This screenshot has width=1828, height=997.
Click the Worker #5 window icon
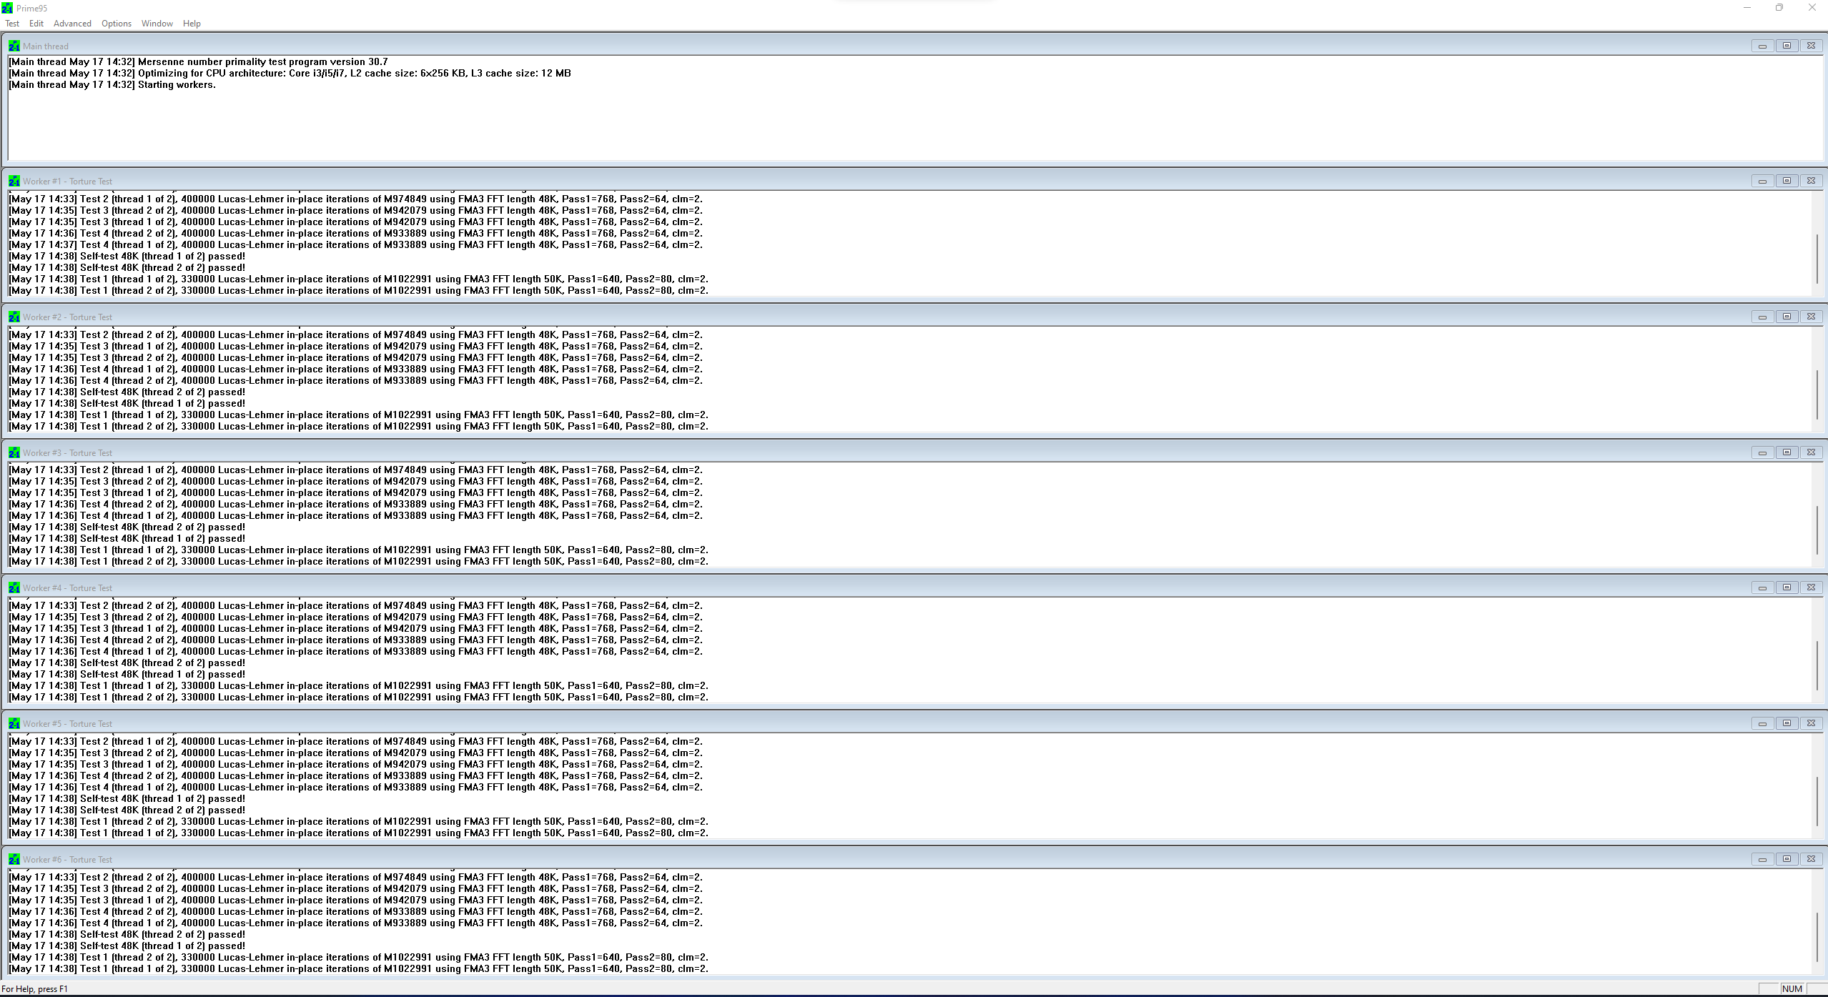coord(14,723)
